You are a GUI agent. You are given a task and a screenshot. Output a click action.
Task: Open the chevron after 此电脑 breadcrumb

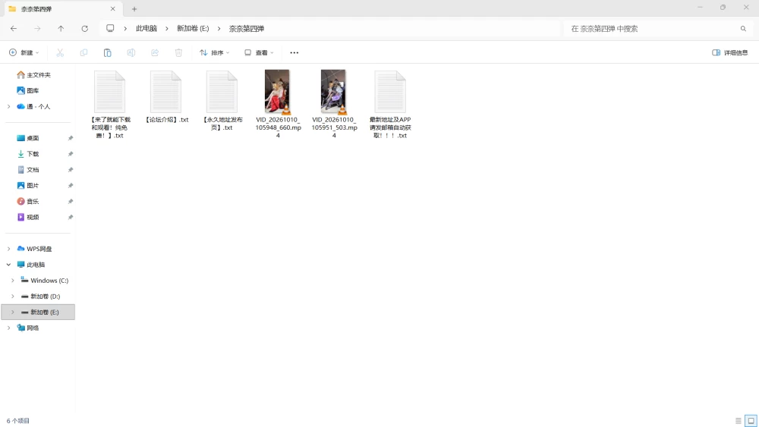coord(166,29)
